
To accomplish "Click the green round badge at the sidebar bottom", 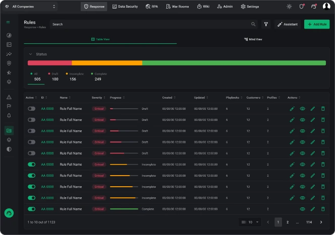I will click(9, 213).
